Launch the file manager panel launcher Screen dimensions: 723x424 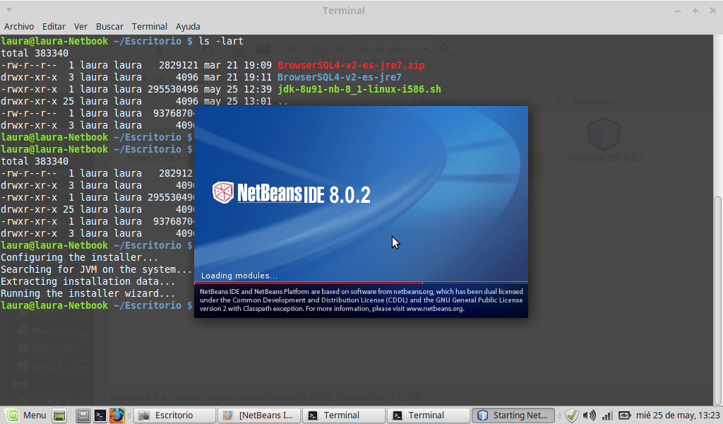click(83, 416)
